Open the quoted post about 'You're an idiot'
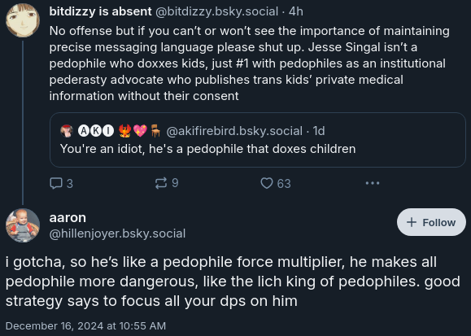Image resolution: width=471 pixels, height=336 pixels. [x=258, y=140]
